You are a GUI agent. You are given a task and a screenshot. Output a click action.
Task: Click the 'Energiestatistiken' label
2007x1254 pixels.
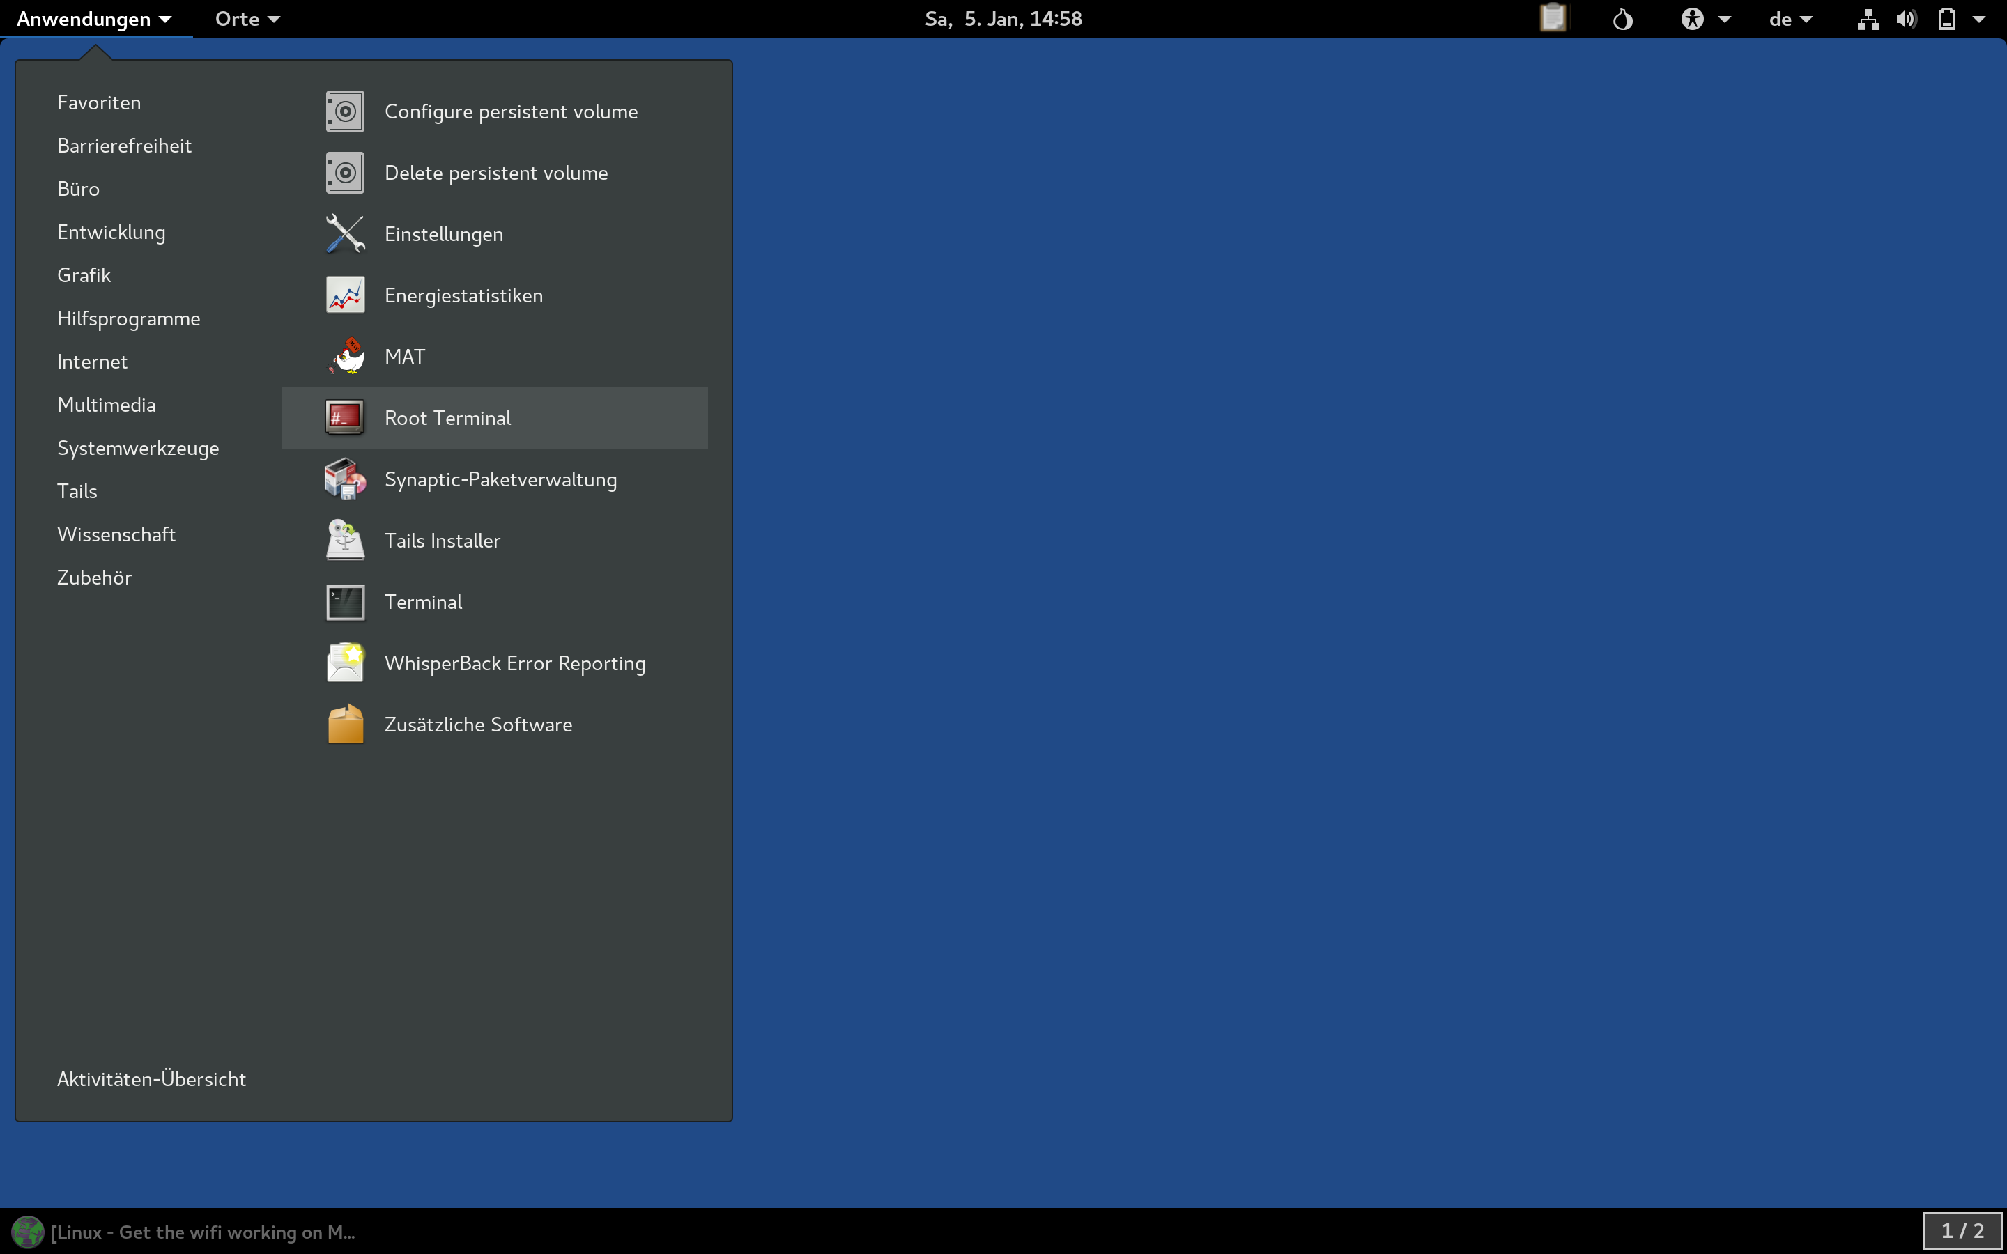463,295
